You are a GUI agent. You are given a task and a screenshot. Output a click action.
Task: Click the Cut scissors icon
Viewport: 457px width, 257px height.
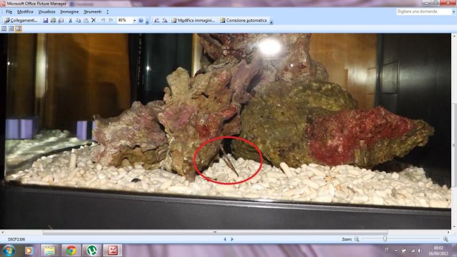pyautogui.click(x=70, y=21)
